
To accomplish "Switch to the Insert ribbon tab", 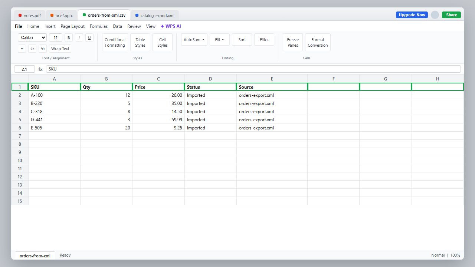I will (50, 26).
